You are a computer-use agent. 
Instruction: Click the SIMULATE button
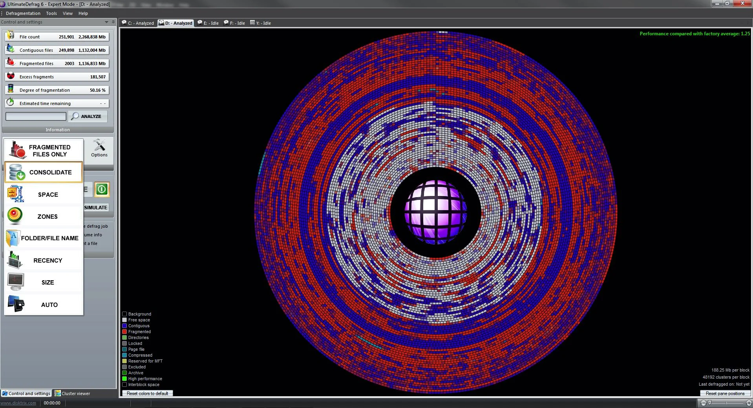(x=96, y=208)
